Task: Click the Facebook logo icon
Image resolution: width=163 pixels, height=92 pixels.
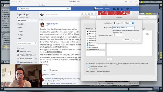Action: (18, 9)
